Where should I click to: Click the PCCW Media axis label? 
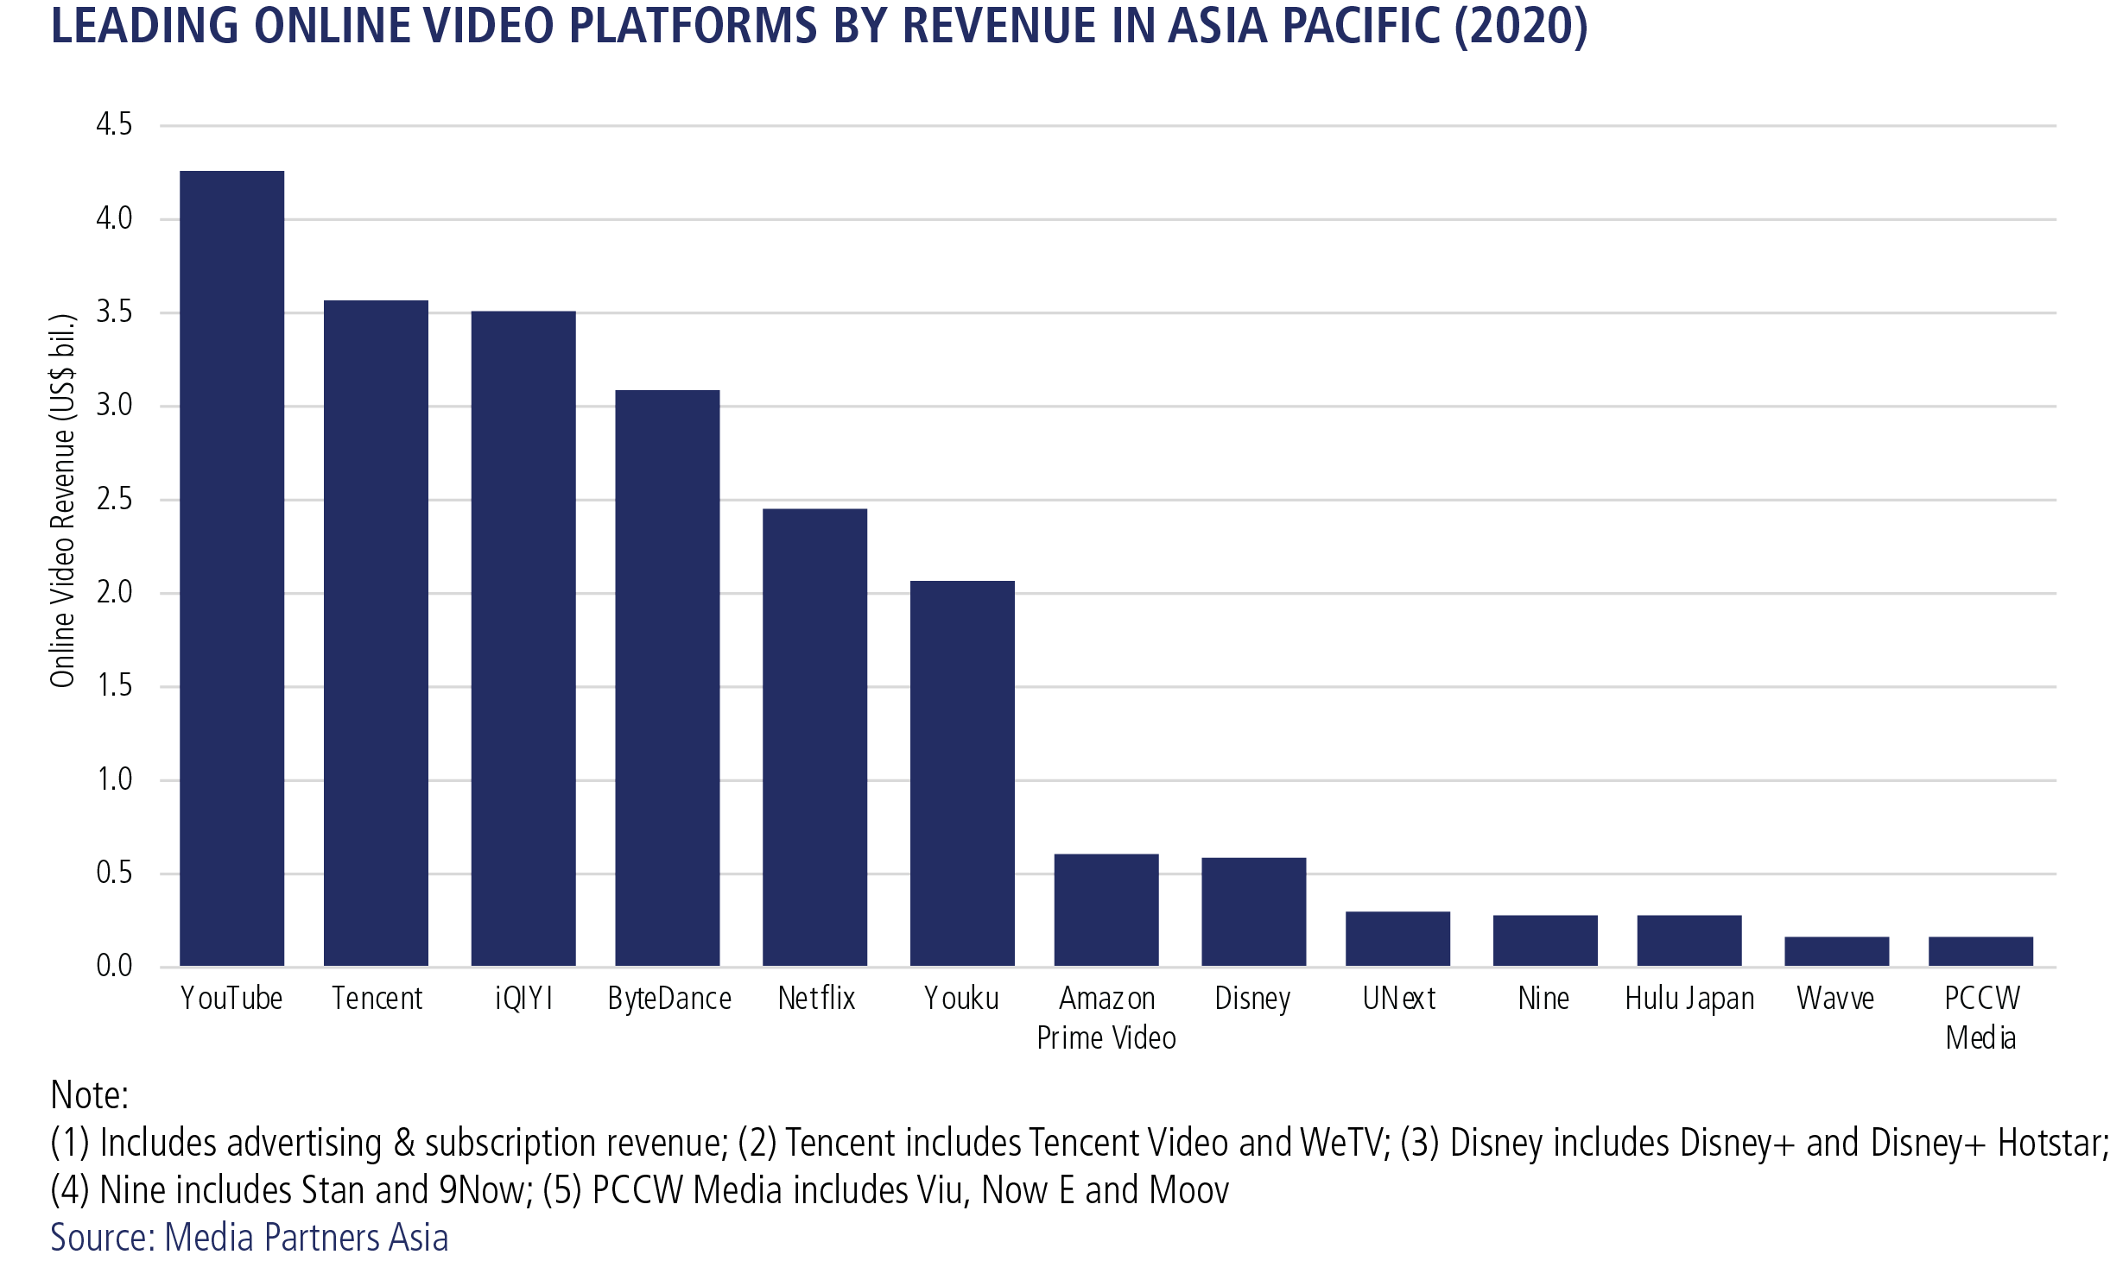(x=1981, y=1018)
